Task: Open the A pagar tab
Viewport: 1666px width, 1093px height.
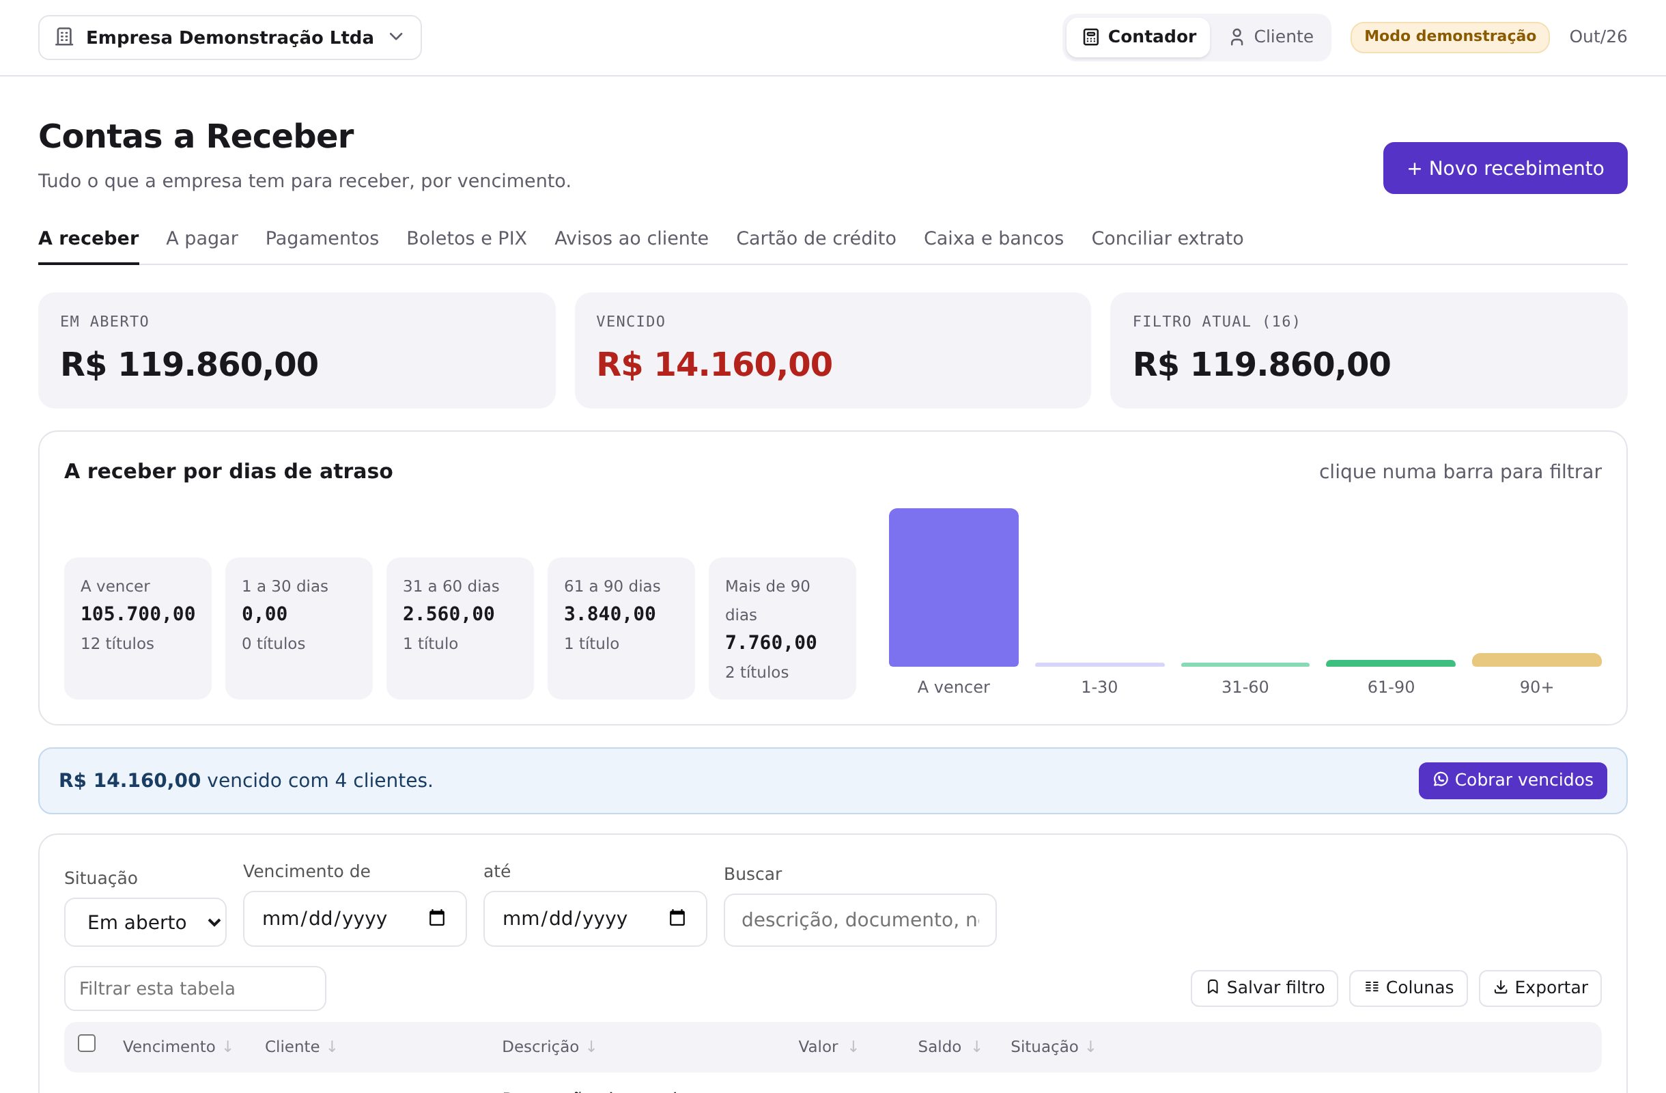Action: pos(202,239)
